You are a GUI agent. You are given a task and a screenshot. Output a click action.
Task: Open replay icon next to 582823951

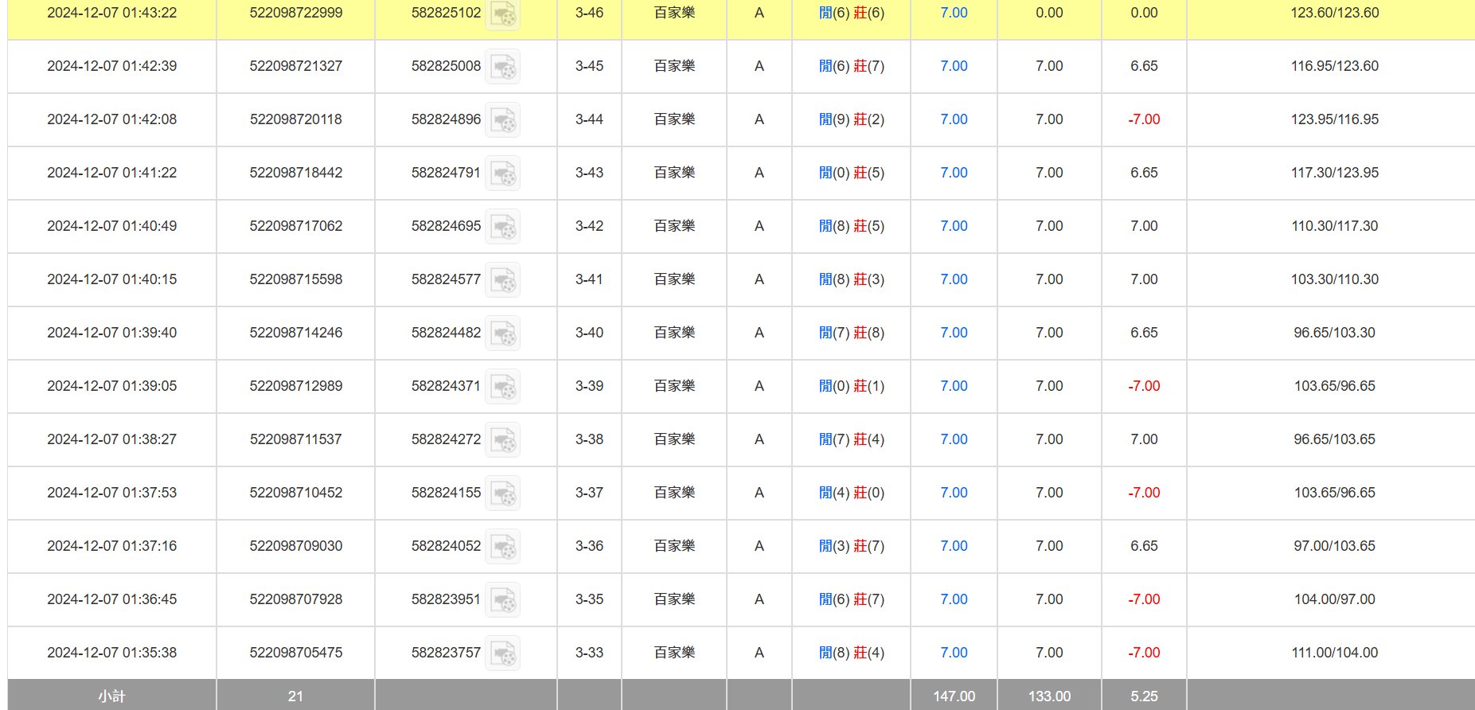click(502, 600)
